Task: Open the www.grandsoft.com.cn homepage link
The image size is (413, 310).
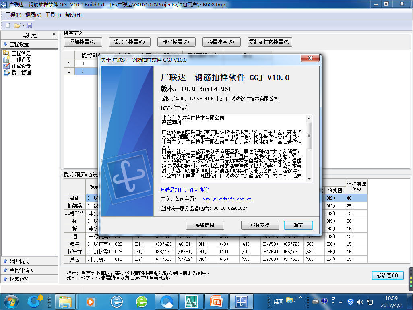Action: pos(227,199)
